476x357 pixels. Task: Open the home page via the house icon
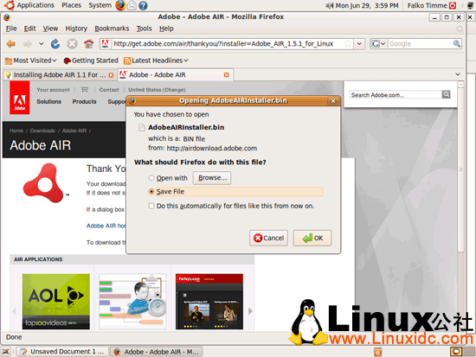(x=88, y=44)
